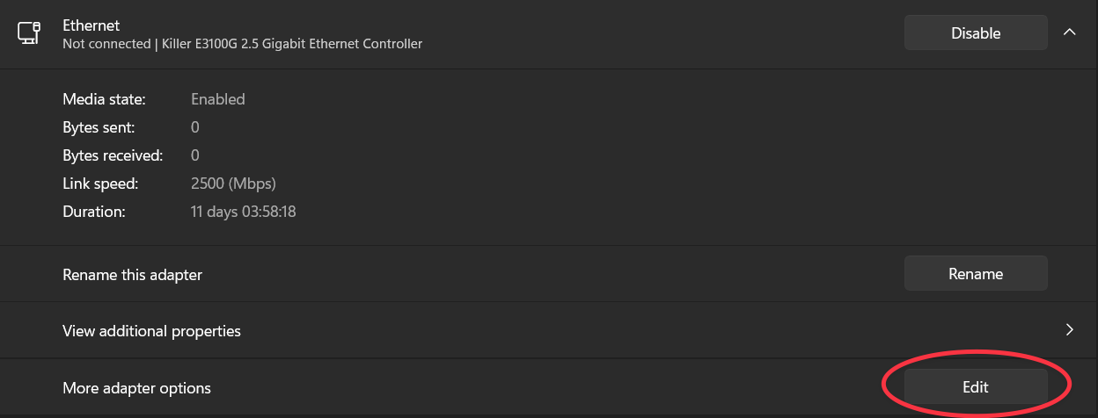This screenshot has height=418, width=1098.
Task: Select the 2500 (Mbps) link speed value
Action: point(233,184)
